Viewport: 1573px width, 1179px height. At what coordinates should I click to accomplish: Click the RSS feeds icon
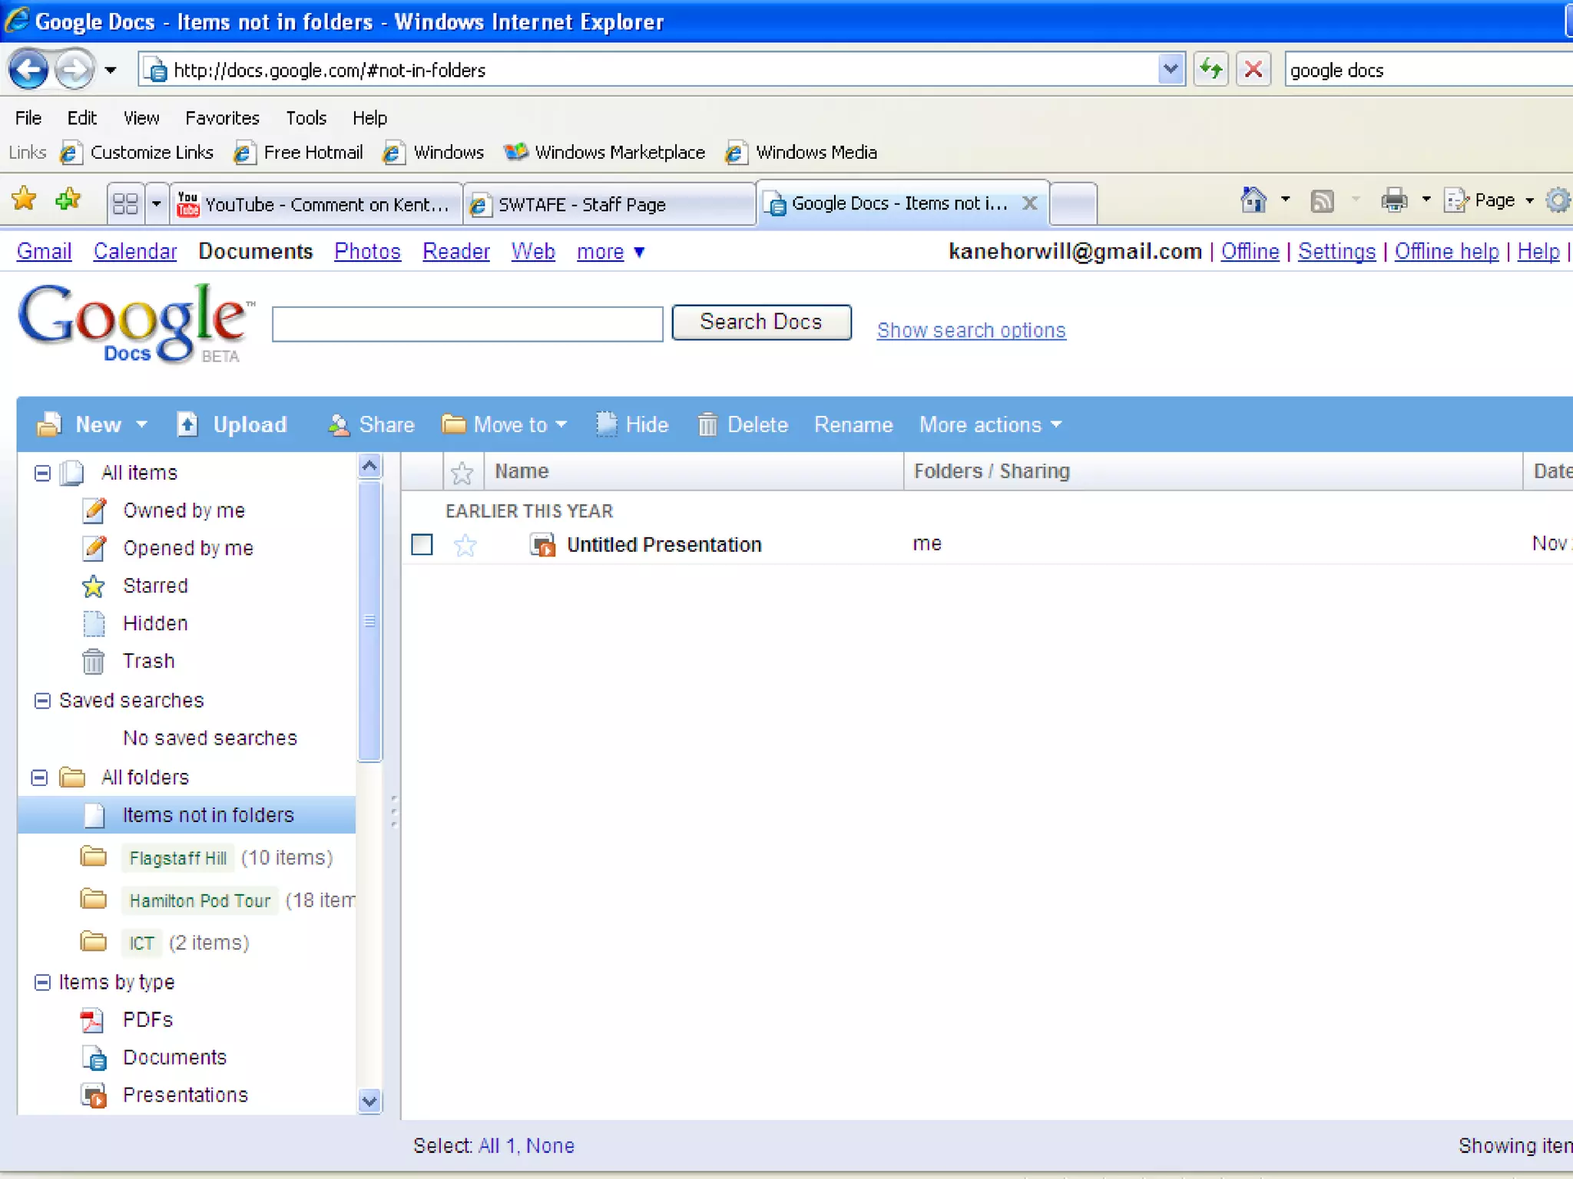tap(1322, 201)
